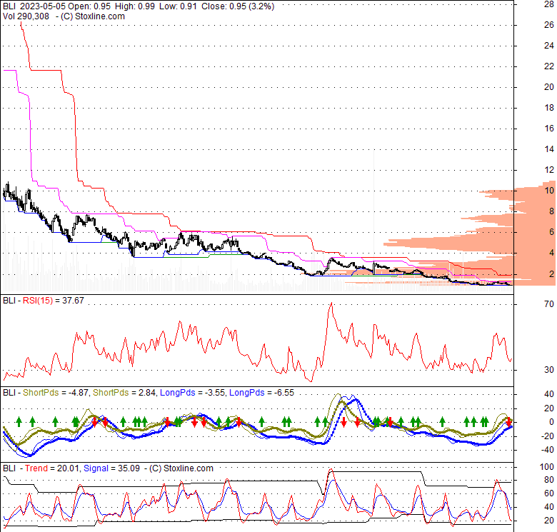Click the BLI 2023-05-05 quote header

[139, 6]
